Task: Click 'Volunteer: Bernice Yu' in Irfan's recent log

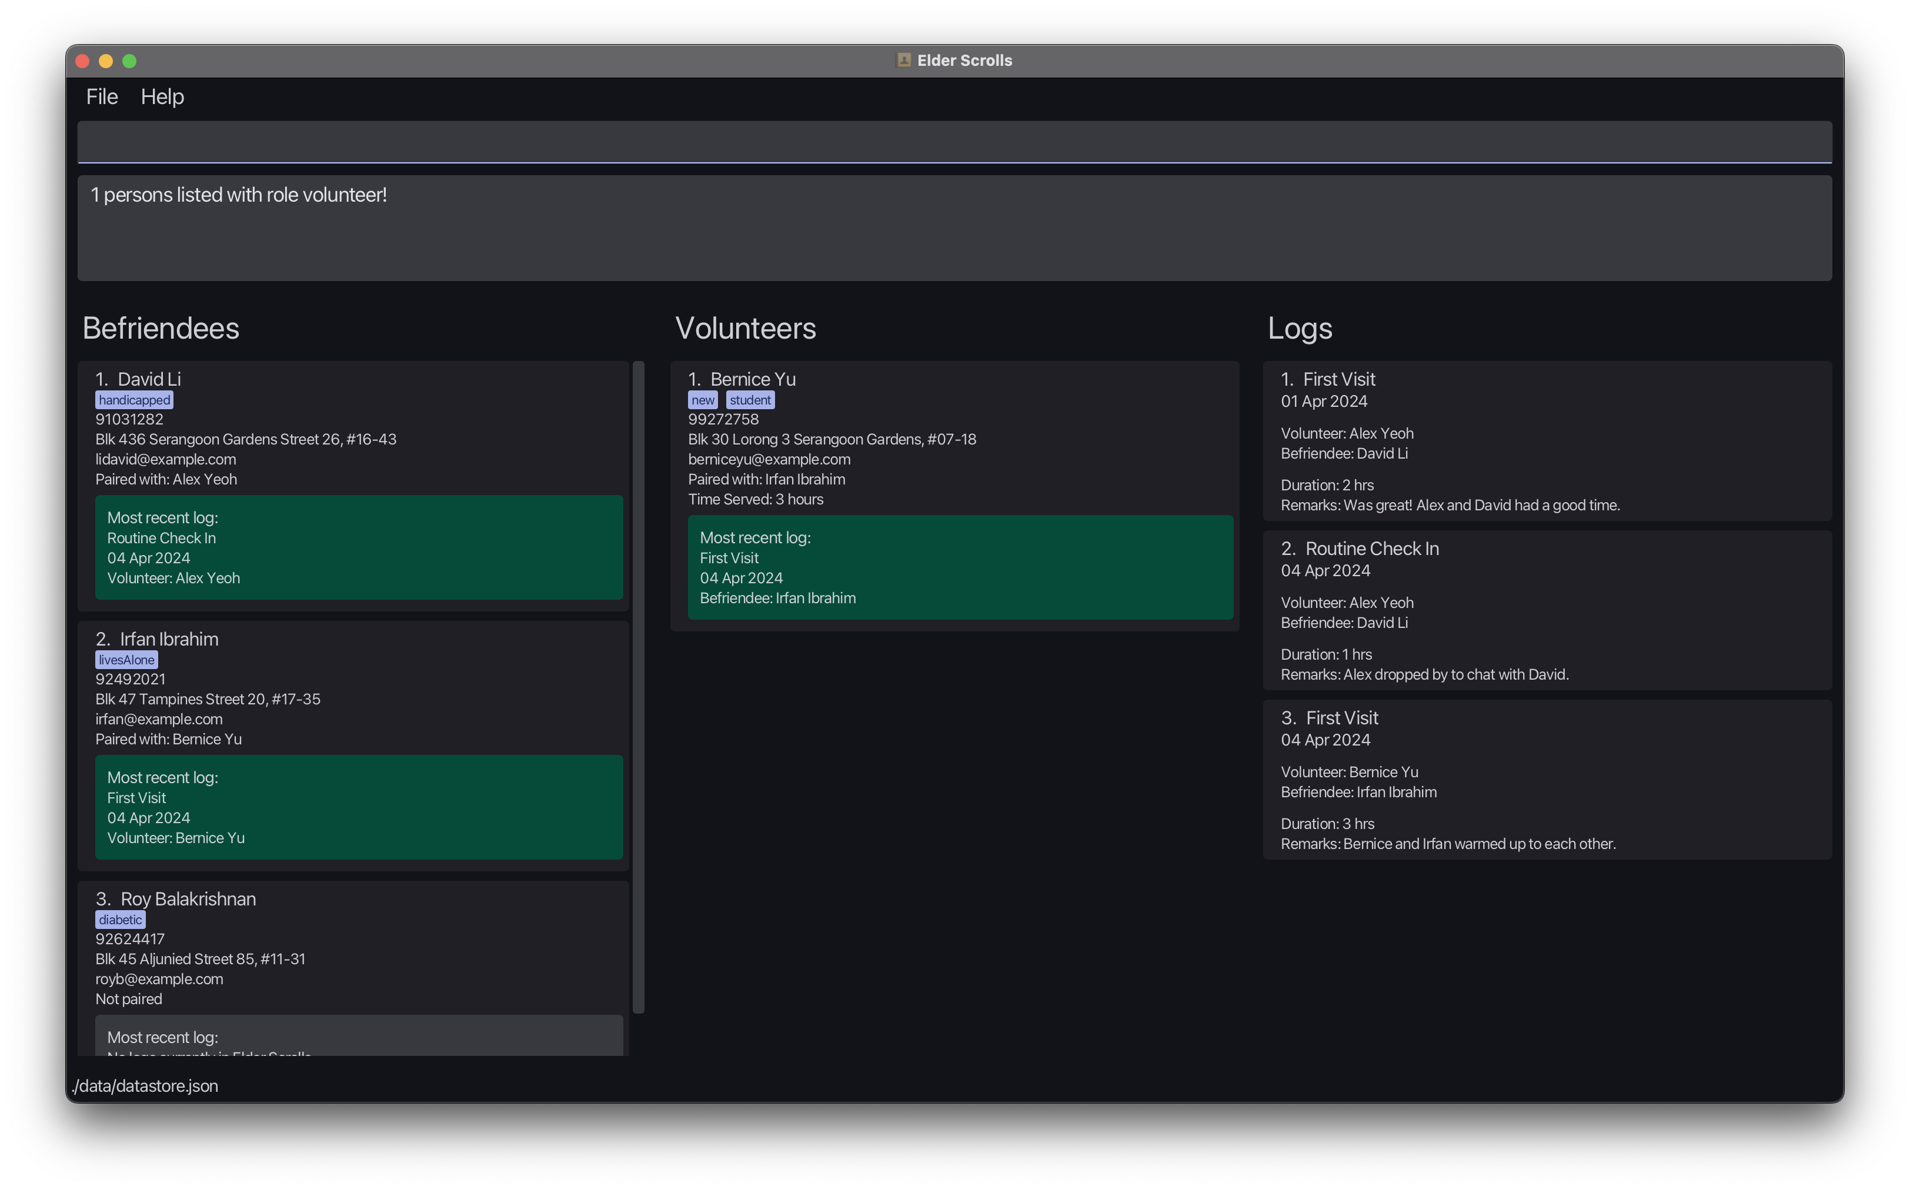Action: pyautogui.click(x=176, y=838)
